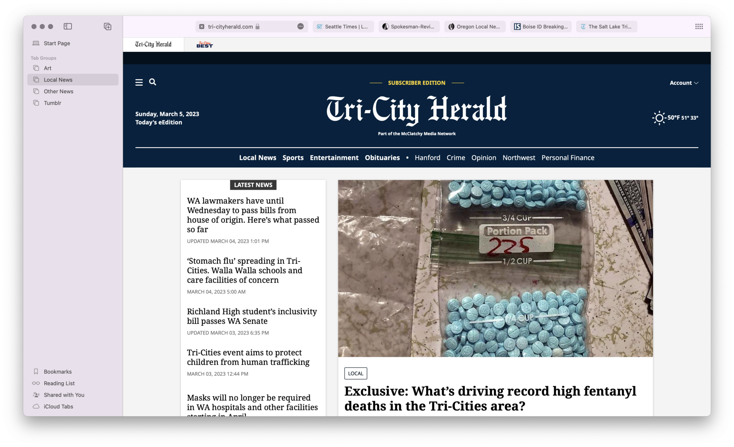Select the Tumblr tab group
The height and width of the screenshot is (447, 734).
(x=73, y=103)
